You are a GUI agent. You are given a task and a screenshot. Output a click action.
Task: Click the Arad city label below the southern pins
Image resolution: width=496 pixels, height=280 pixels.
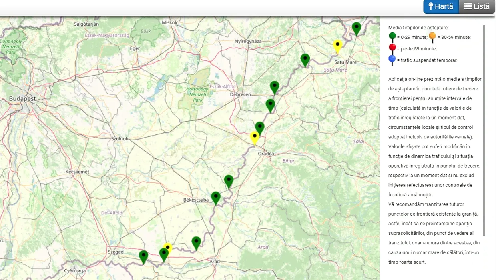(215, 261)
